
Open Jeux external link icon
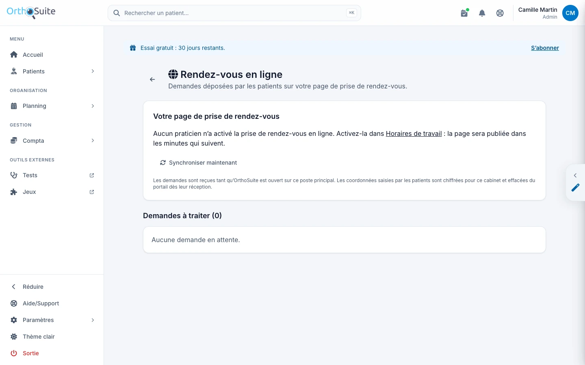[x=92, y=192]
